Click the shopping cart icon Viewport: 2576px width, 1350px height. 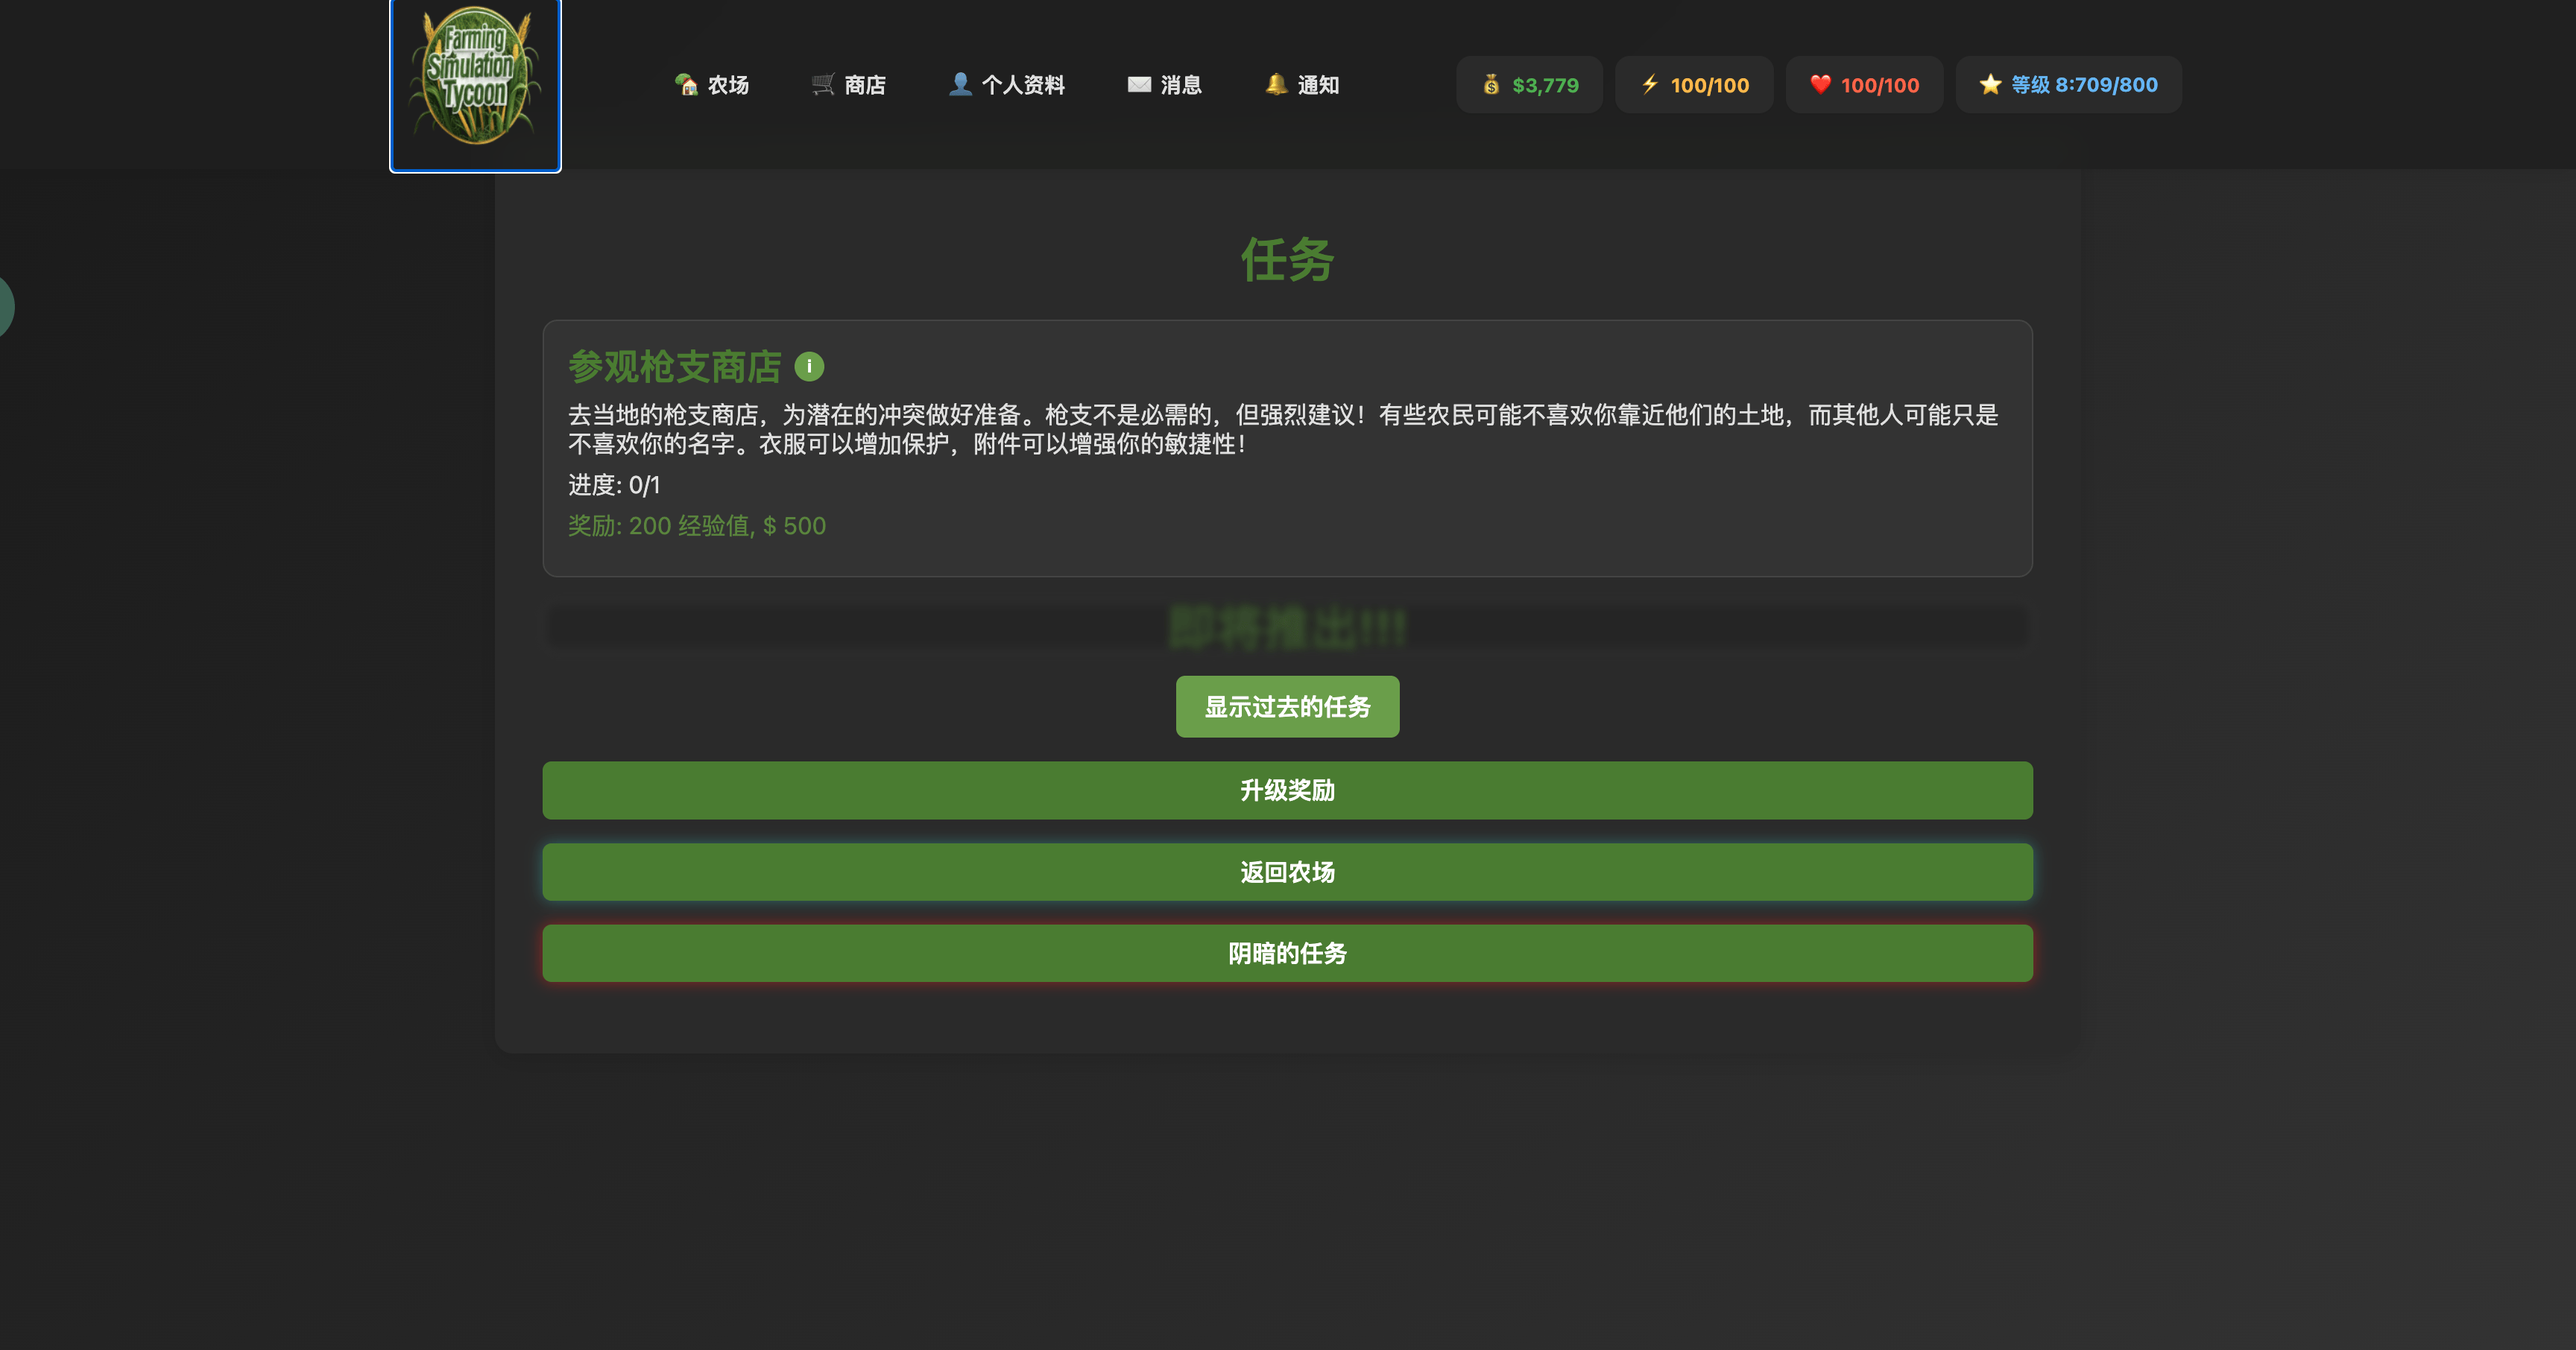click(x=822, y=85)
